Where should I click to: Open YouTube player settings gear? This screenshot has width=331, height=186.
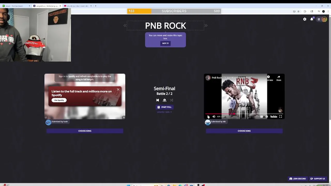click(267, 117)
